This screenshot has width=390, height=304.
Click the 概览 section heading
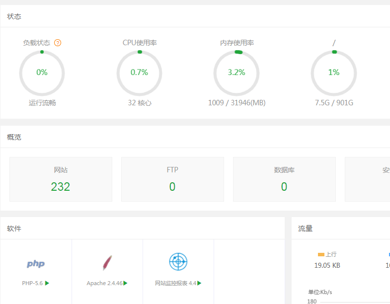tap(14, 137)
